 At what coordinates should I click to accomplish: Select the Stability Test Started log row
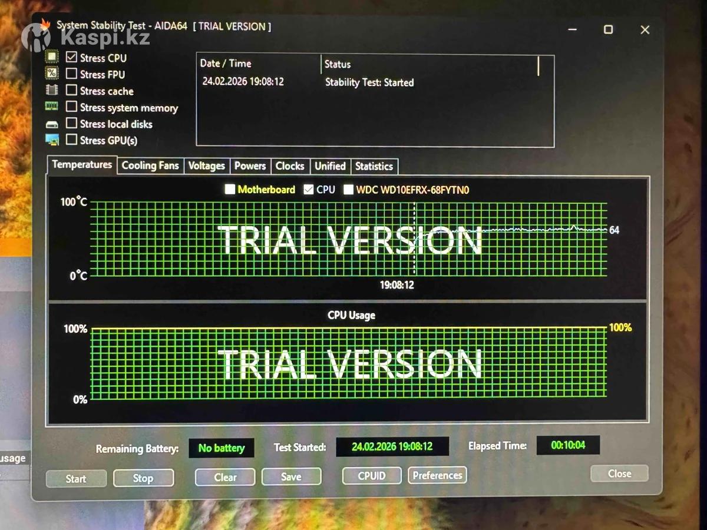pyautogui.click(x=368, y=82)
